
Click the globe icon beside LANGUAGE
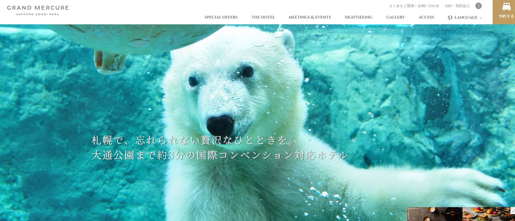[x=450, y=18]
